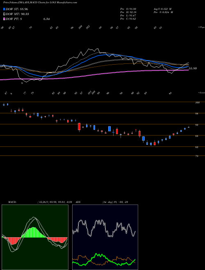Screen dimensions: 205x270
Task: Click the 83 price axis label
Action: pos(197,147)
